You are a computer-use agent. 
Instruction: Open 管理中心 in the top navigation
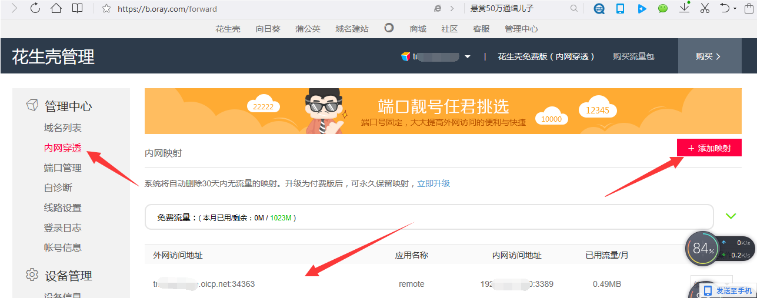pos(521,29)
